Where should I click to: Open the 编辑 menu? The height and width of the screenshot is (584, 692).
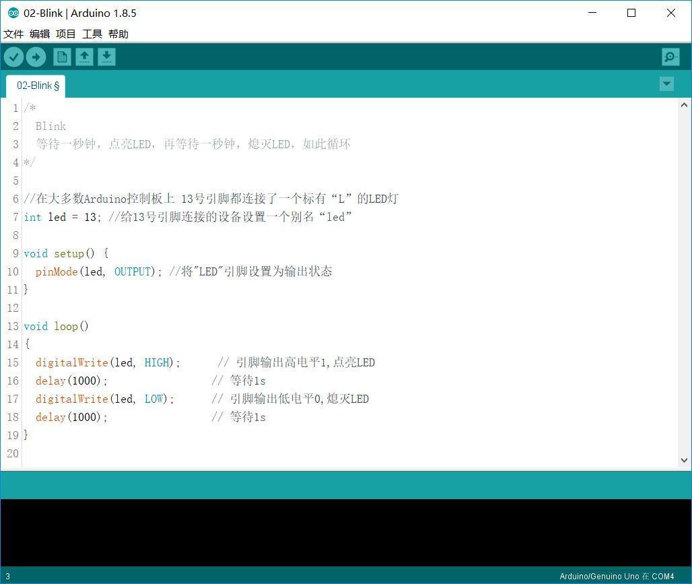[x=39, y=34]
